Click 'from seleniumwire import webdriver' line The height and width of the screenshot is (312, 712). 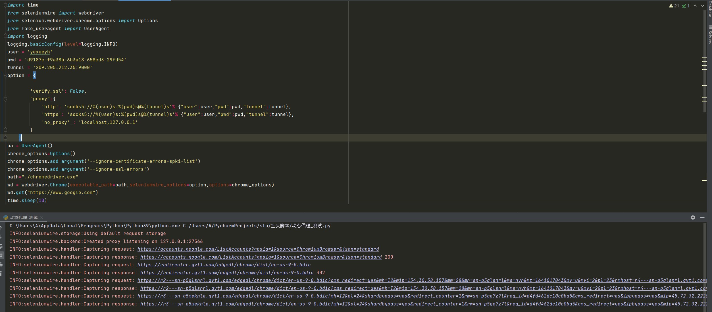click(55, 13)
